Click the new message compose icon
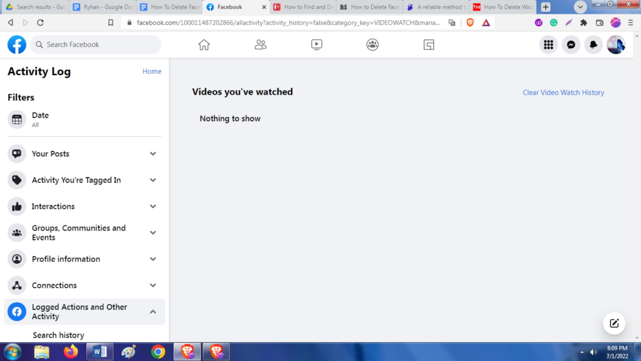This screenshot has height=361, width=641. 614,323
